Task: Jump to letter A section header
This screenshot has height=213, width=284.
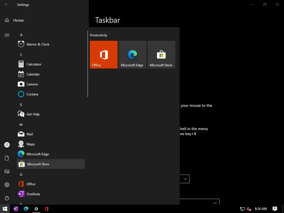Action: pyautogui.click(x=21, y=35)
